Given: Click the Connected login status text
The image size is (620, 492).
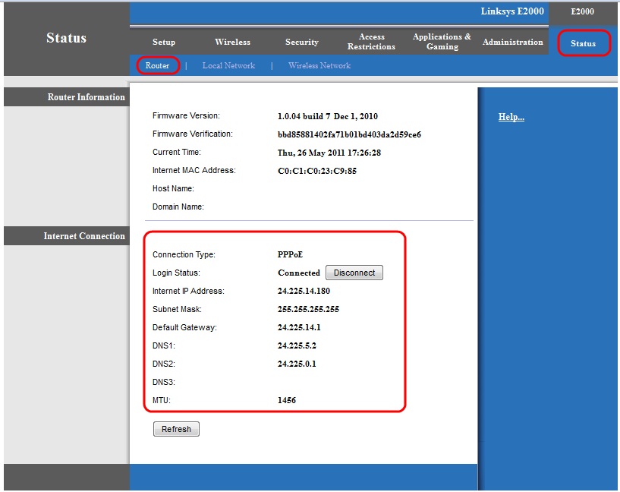Looking at the screenshot, I should 297,272.
